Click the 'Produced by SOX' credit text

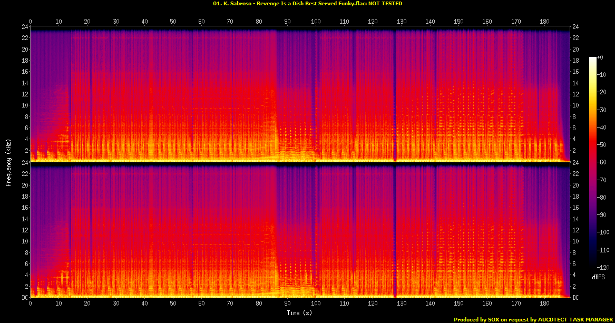pyautogui.click(x=533, y=319)
